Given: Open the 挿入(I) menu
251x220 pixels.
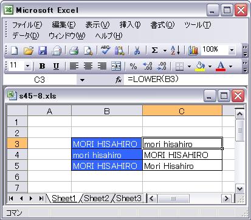Looking at the screenshot, I should point(130,25).
